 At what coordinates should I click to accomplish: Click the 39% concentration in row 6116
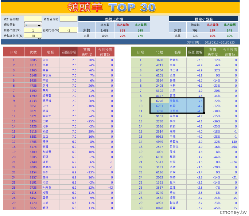pos(87,131)
